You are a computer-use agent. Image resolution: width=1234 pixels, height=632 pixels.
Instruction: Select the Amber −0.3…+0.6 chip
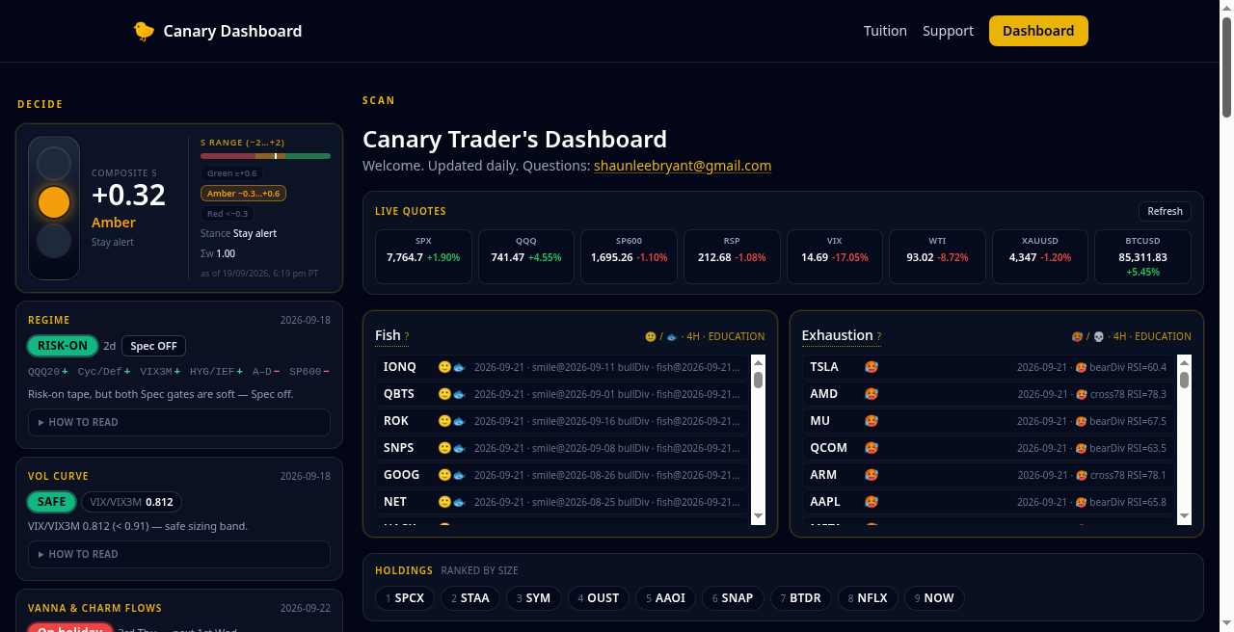pyautogui.click(x=243, y=194)
